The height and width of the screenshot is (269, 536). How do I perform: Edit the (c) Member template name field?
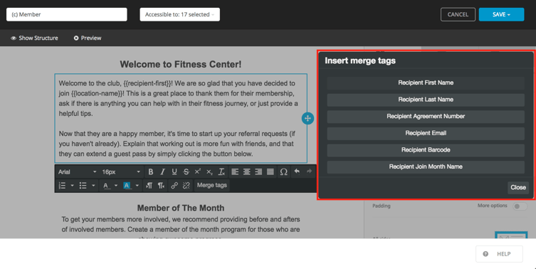pos(67,14)
